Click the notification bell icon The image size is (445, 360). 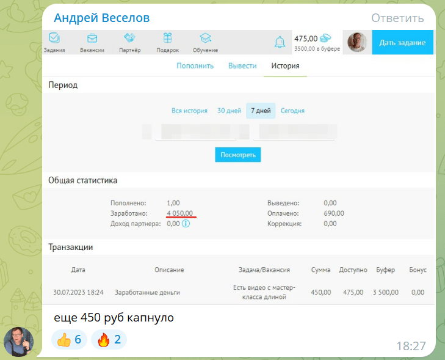(280, 42)
